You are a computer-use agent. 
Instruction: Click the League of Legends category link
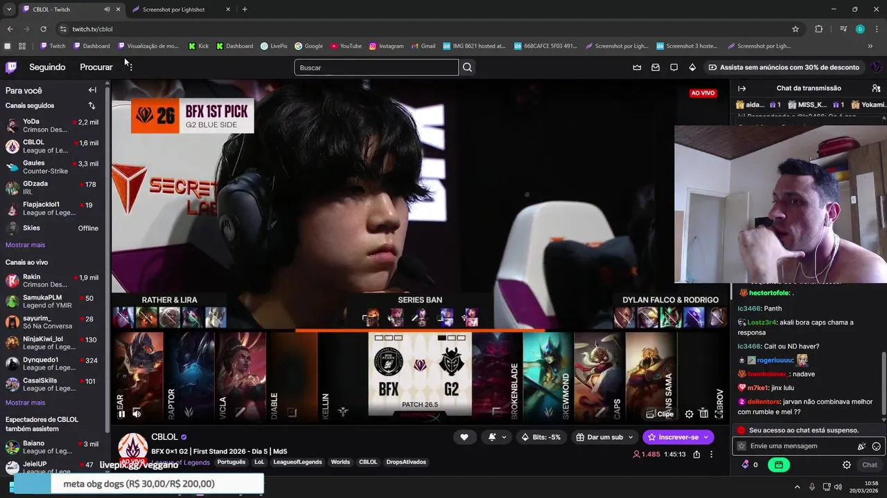click(x=182, y=463)
